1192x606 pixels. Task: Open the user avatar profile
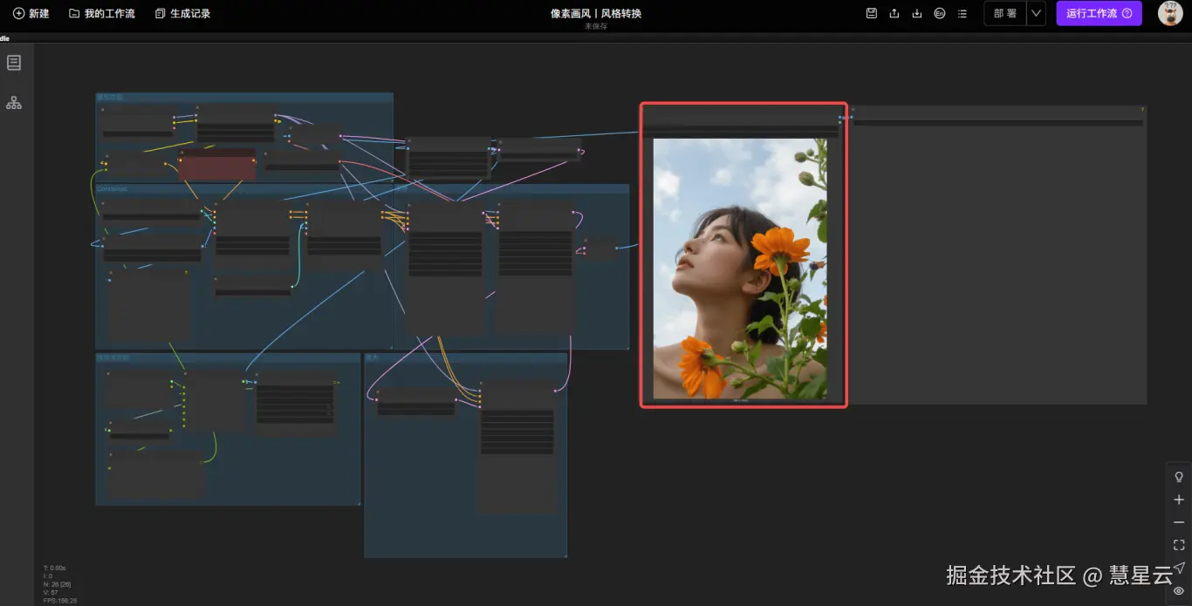pos(1170,14)
